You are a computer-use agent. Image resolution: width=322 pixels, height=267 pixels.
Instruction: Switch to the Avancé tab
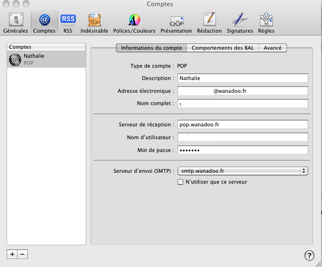point(272,48)
